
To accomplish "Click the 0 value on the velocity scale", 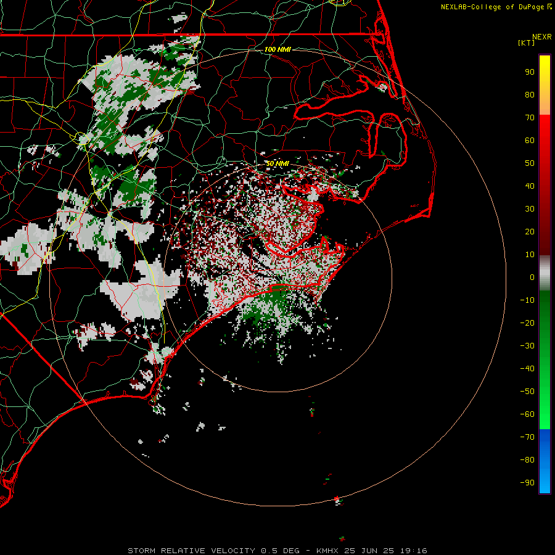I will (532, 277).
